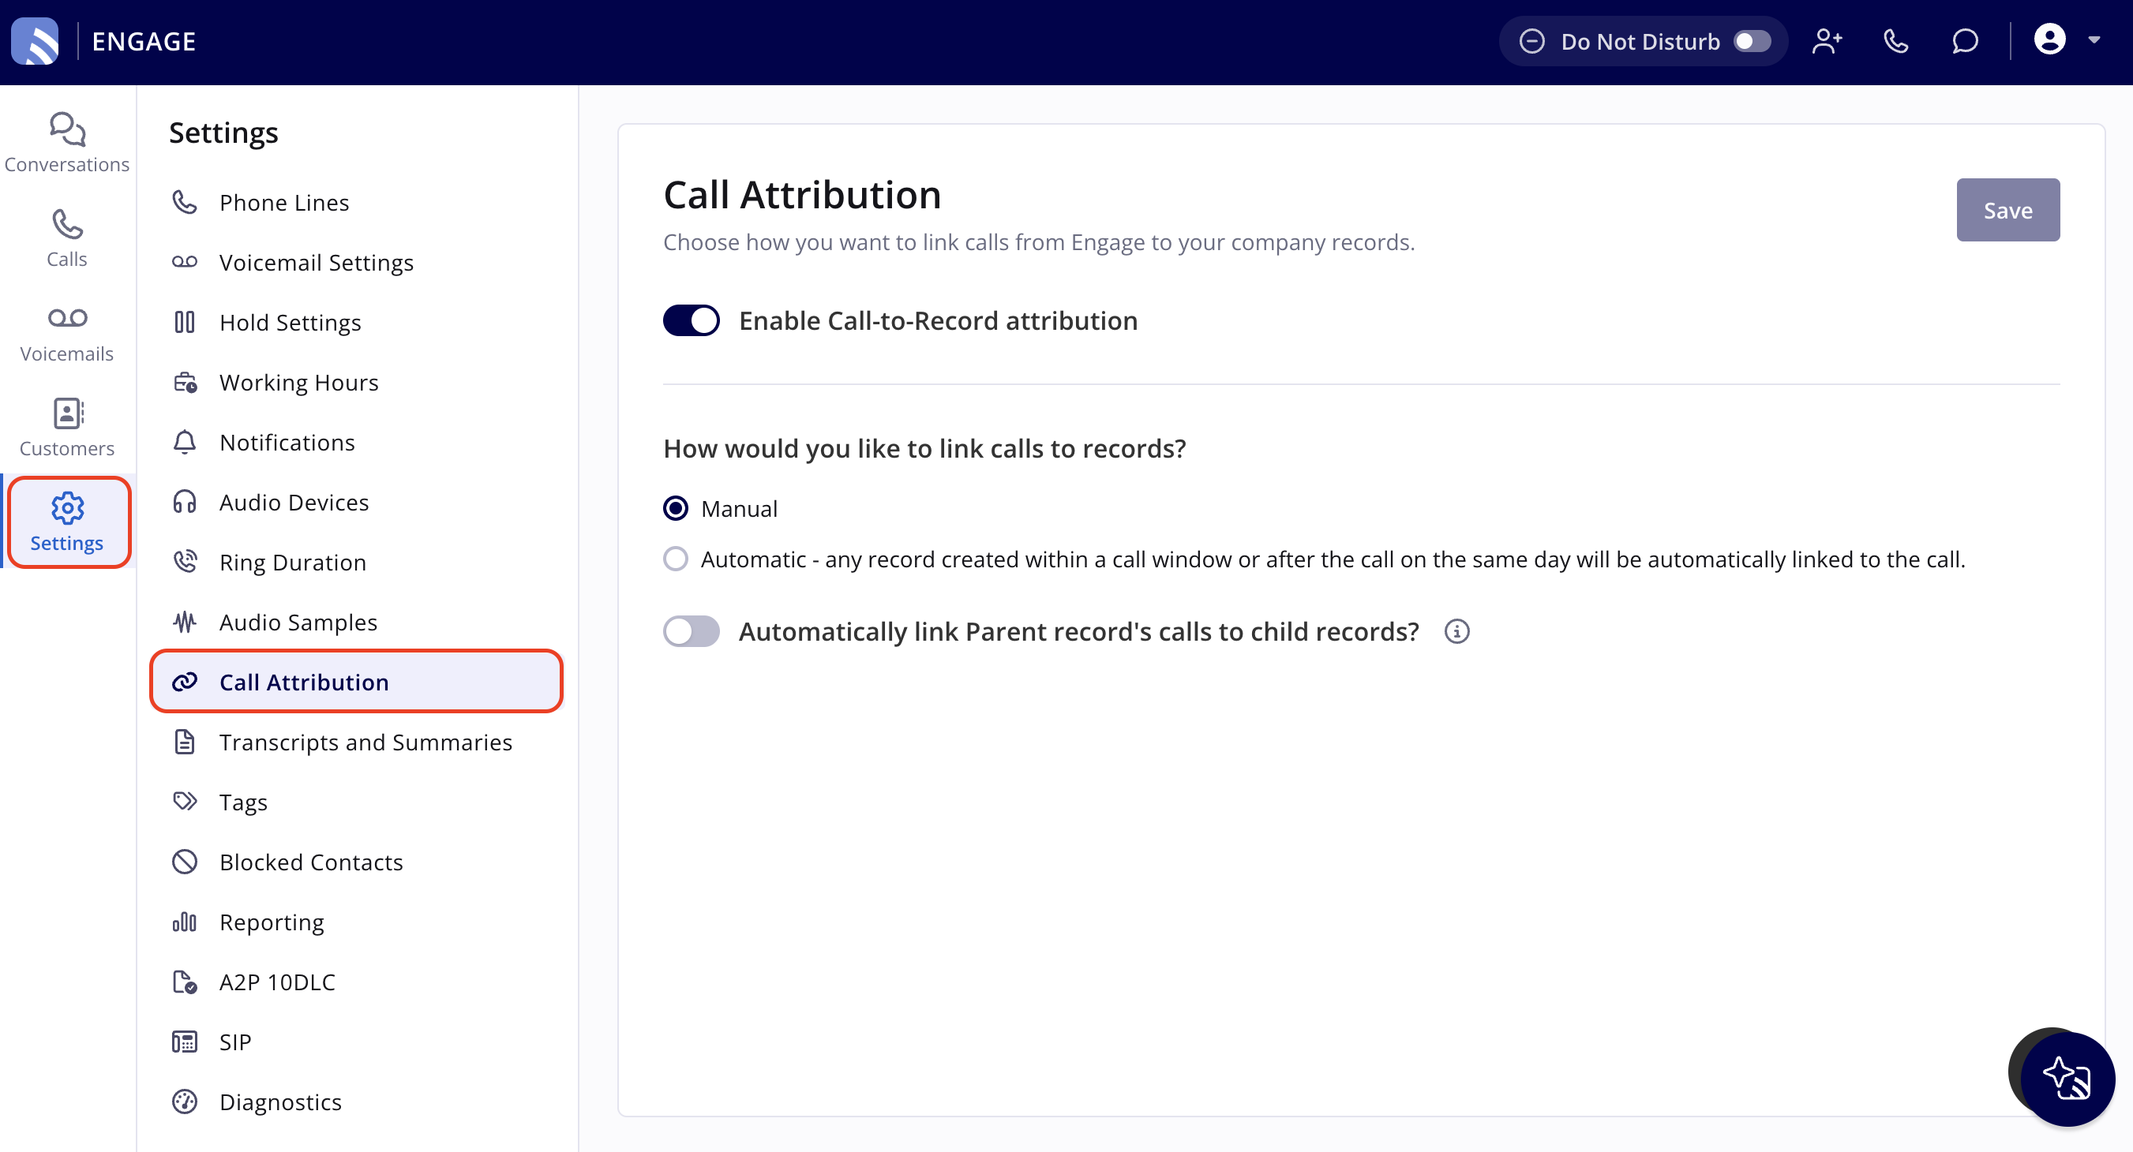Open Ring Duration settings
Image resolution: width=2133 pixels, height=1152 pixels.
357,563
